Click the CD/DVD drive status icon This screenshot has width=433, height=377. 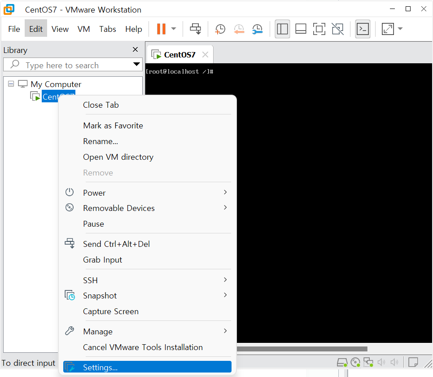coord(355,362)
